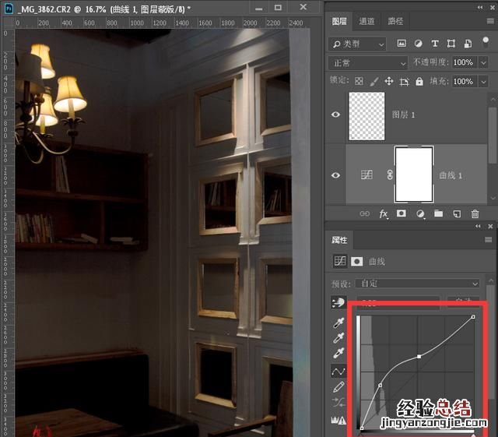Viewport: 498px width, 437px height.
Task: Create a new layer with the bottom icon
Action: (x=458, y=213)
